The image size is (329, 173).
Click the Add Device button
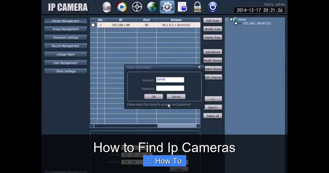[212, 52]
